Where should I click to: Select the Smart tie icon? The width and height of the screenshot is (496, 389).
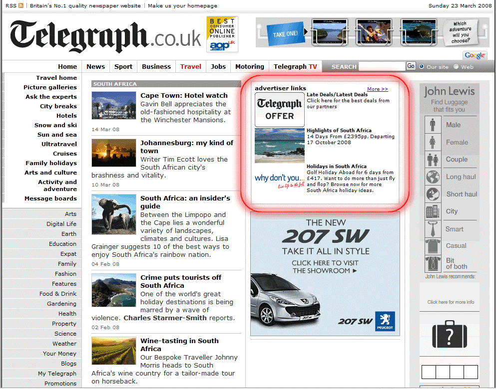click(x=433, y=229)
